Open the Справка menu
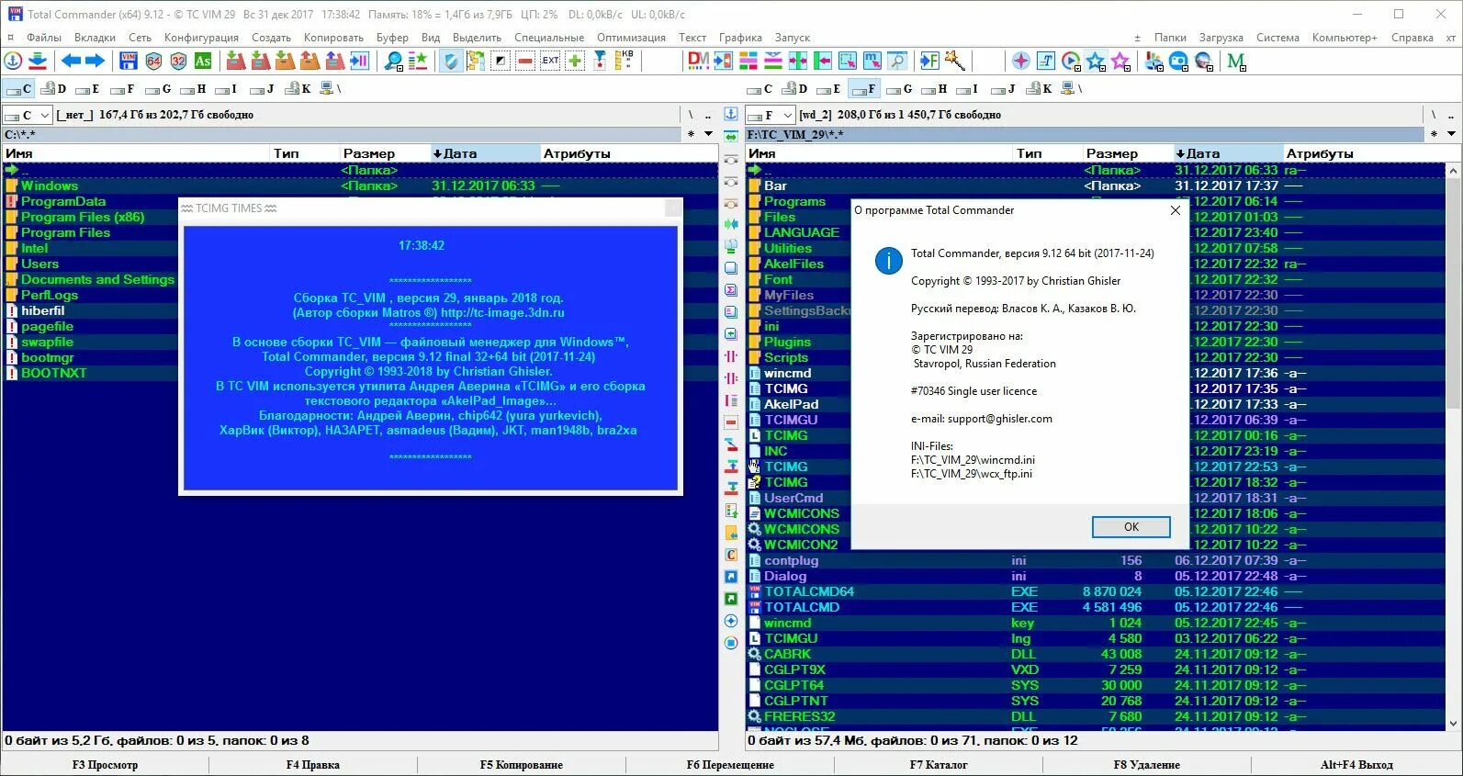The width and height of the screenshot is (1463, 776). (1412, 38)
